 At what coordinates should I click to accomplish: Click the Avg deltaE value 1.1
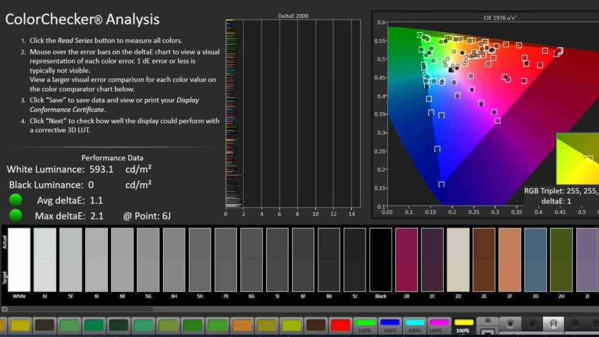(x=96, y=200)
